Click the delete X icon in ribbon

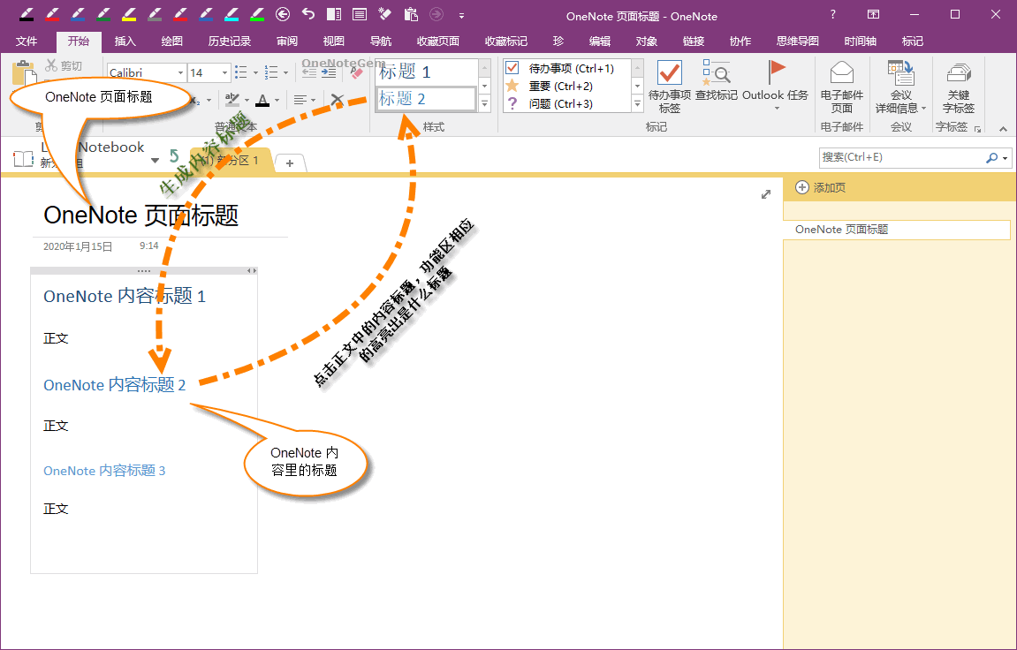338,100
